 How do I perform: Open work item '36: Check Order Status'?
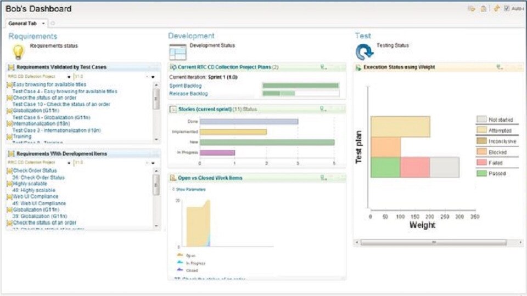click(38, 177)
